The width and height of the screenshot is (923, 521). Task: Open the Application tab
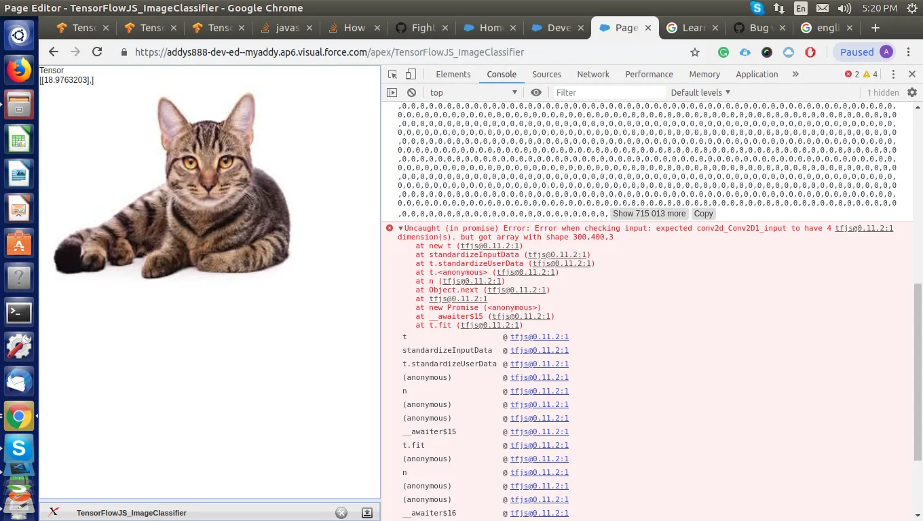757,74
